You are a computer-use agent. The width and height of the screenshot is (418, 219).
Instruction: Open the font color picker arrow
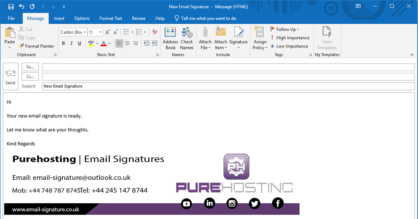click(x=109, y=43)
